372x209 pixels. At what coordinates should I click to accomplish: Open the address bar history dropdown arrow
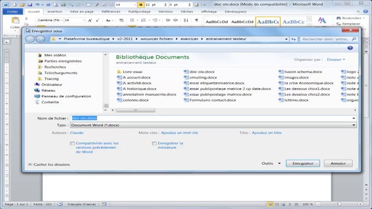(x=287, y=39)
